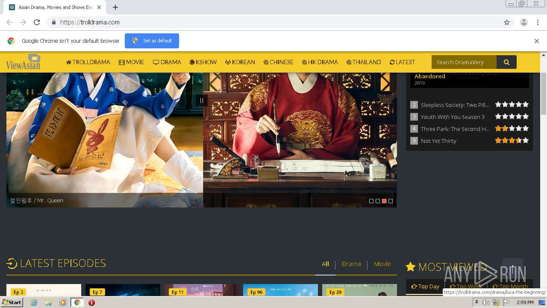The width and height of the screenshot is (547, 308).
Task: Pause the slideshow with the pause icon
Action: (202, 101)
